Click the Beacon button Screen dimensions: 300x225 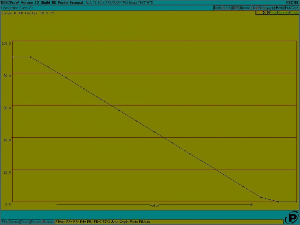(x=47, y=222)
